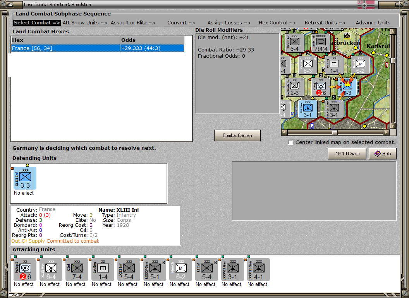Click the map horizontal scrollbar thumb

click(x=335, y=132)
